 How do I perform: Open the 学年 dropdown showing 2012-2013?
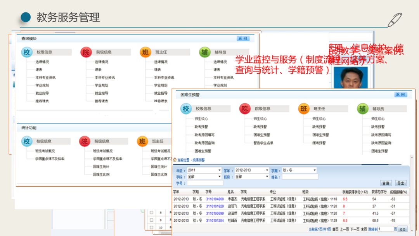[252, 170]
